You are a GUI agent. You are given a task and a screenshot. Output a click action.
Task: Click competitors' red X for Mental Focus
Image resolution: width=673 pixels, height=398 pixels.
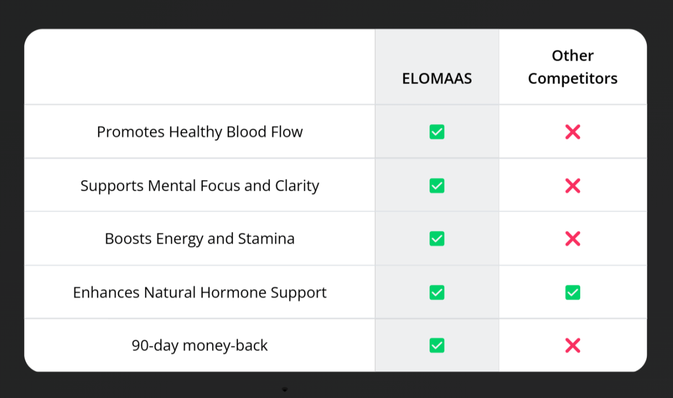point(573,185)
